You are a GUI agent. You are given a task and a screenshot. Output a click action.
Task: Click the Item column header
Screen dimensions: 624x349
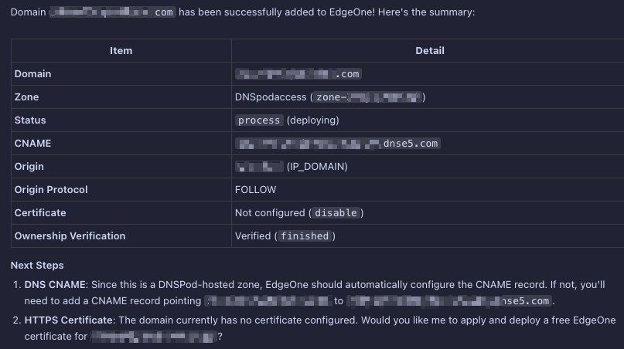click(121, 51)
